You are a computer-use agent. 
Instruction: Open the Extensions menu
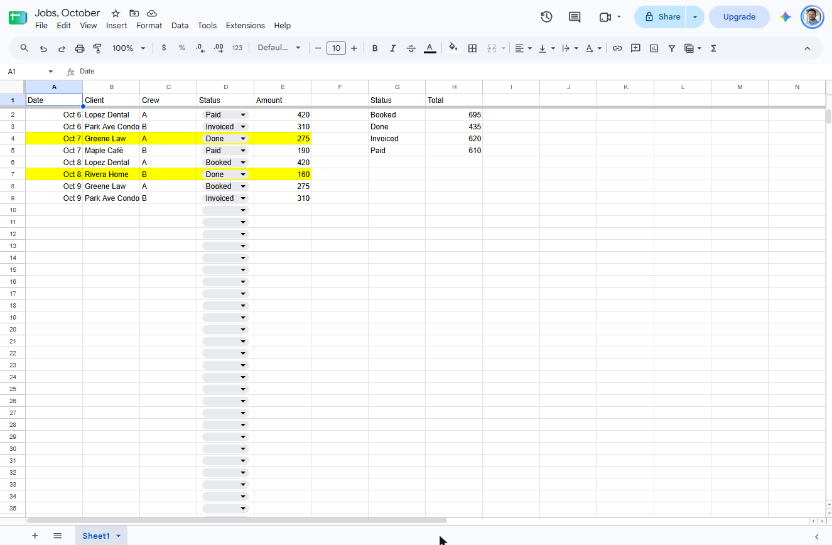246,26
